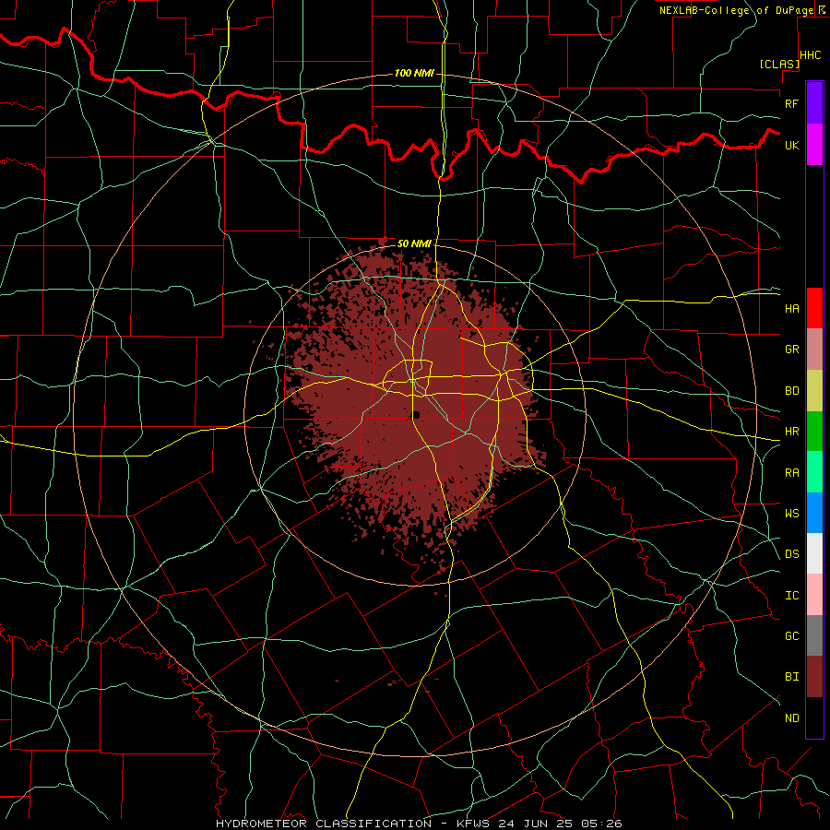The image size is (830, 830).
Task: Click the GR legend label
Action: tap(791, 350)
